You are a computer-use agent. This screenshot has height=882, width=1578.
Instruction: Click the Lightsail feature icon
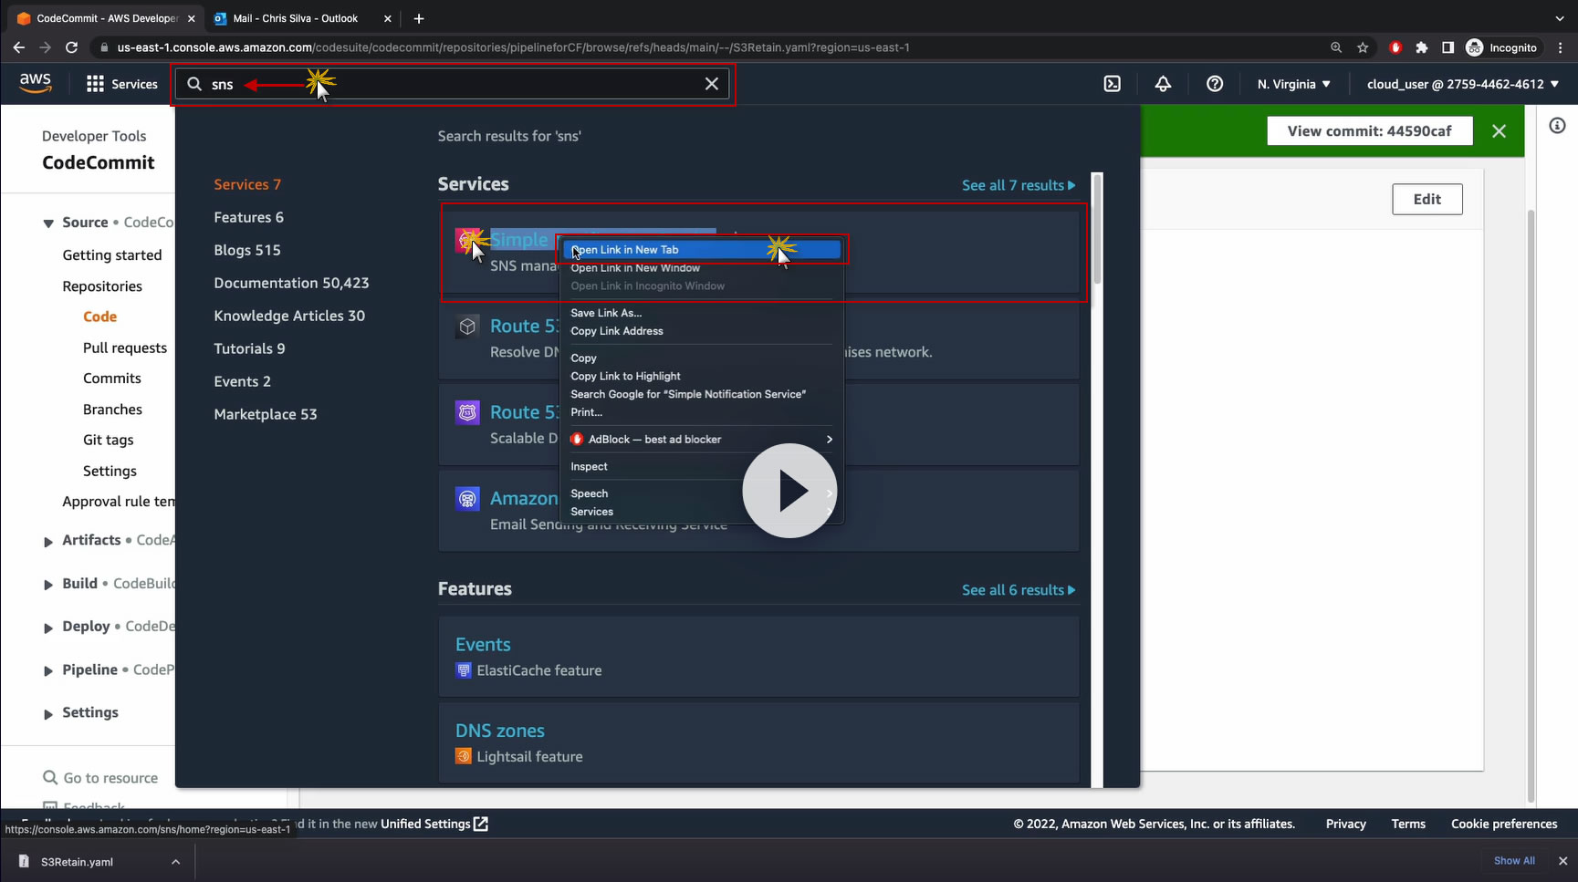click(464, 756)
